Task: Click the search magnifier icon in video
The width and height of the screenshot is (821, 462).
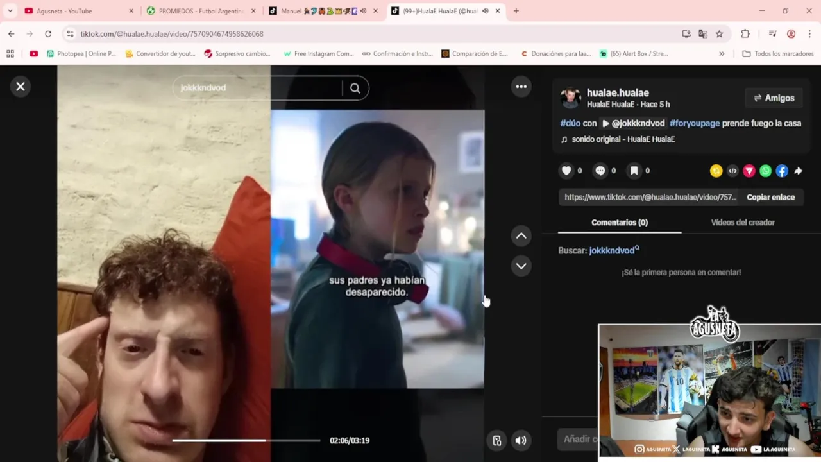Action: point(355,88)
